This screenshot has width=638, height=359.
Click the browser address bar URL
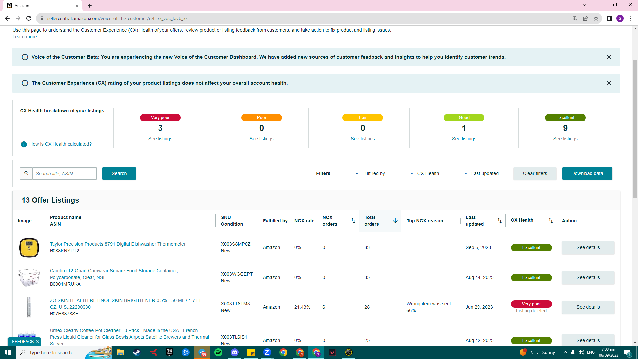click(117, 19)
